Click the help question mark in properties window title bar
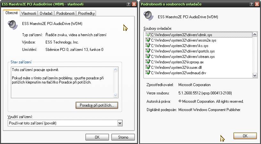Screen dimensions: 261x144 point(129,4)
